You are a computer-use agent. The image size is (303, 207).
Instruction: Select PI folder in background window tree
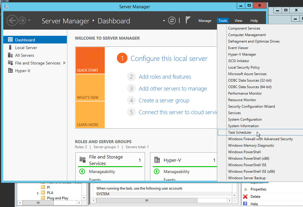coord(48,187)
